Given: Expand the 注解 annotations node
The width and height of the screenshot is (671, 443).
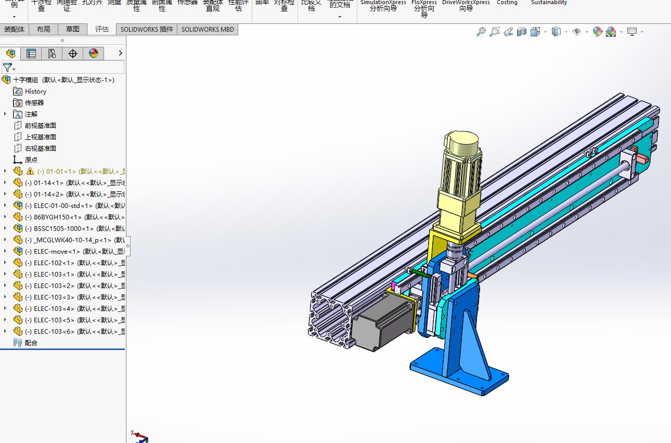Looking at the screenshot, I should coord(5,114).
